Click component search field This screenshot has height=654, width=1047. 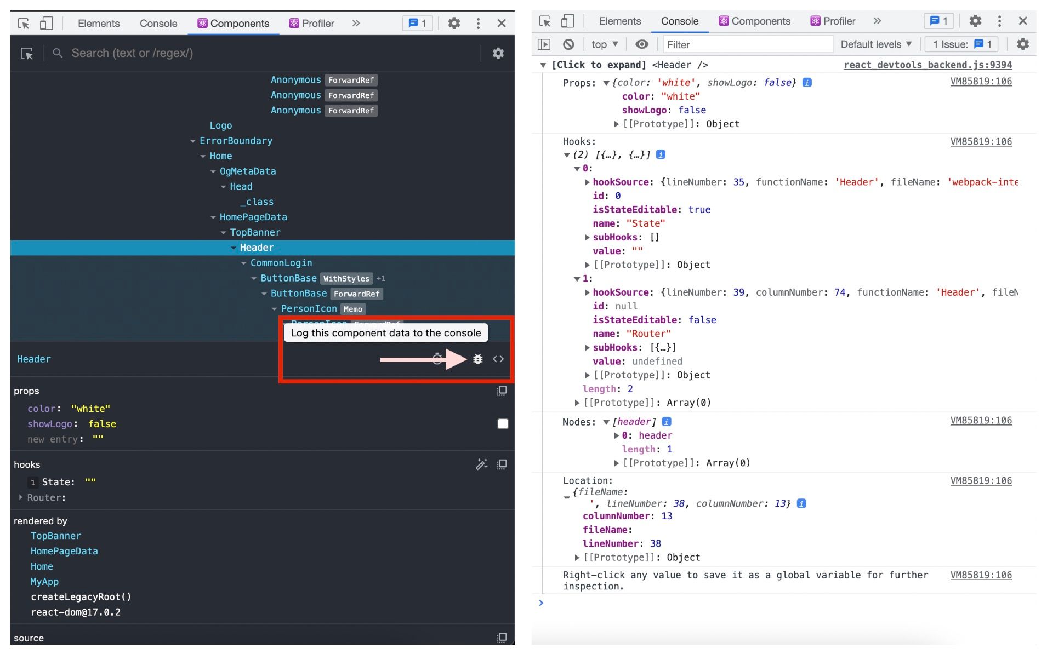[263, 53]
